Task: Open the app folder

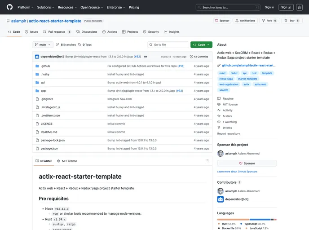Action: coord(43,91)
